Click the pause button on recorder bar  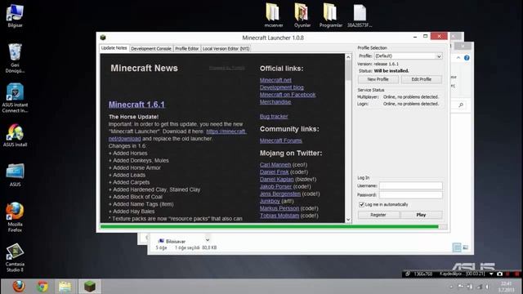[508, 274]
